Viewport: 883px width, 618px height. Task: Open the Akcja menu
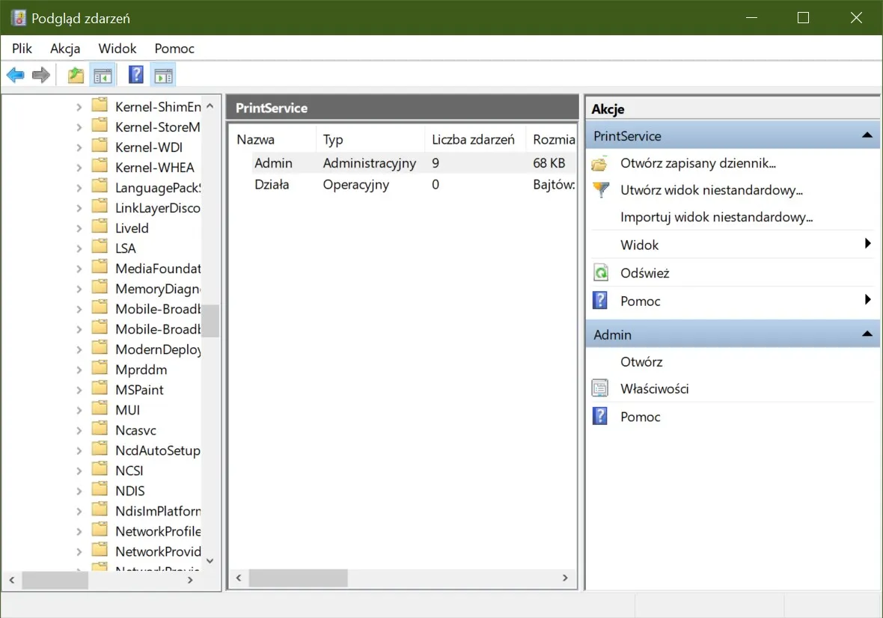click(x=65, y=48)
